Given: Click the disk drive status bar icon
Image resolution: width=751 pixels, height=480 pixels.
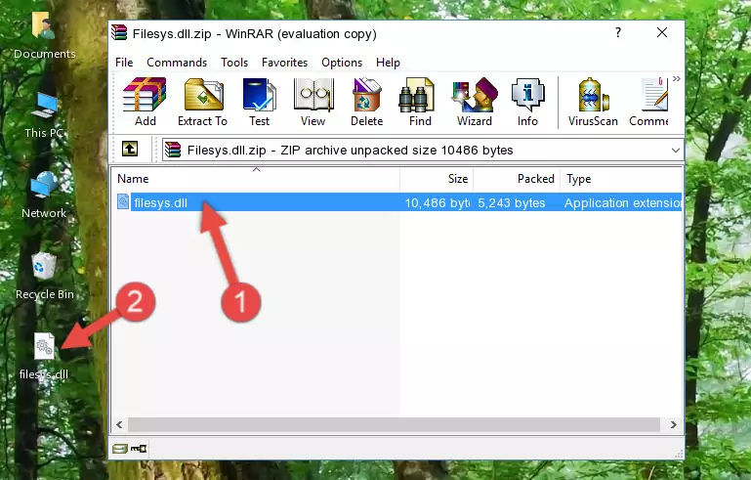Looking at the screenshot, I should click(x=120, y=449).
